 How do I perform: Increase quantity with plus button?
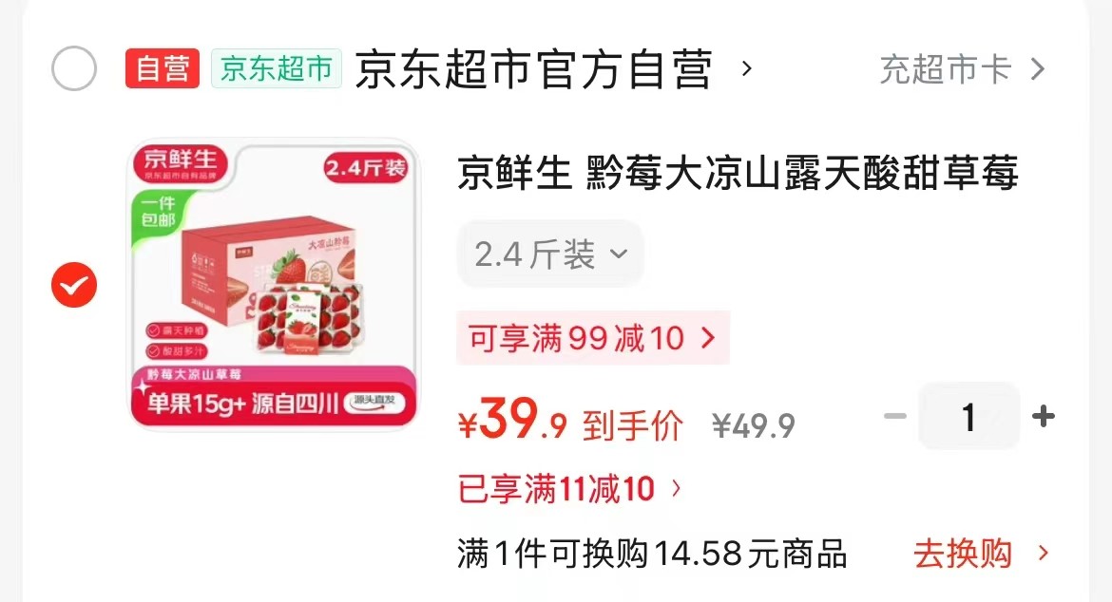(x=1044, y=416)
